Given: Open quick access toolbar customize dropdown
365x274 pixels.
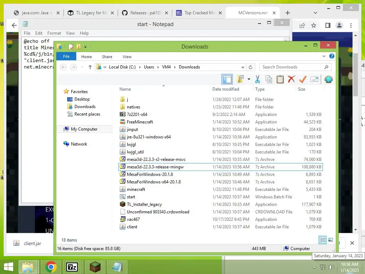Looking at the screenshot, I should (86, 47).
